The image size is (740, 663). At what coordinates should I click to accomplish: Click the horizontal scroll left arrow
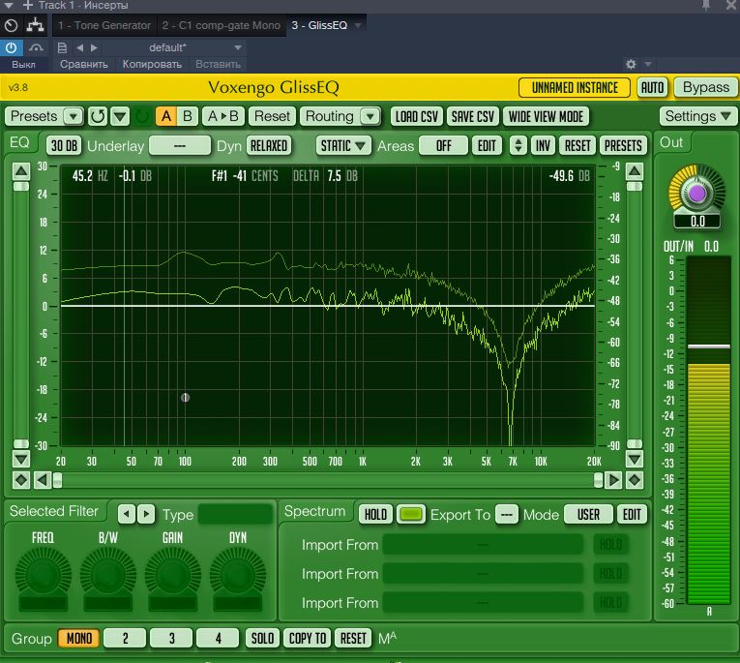pos(43,480)
